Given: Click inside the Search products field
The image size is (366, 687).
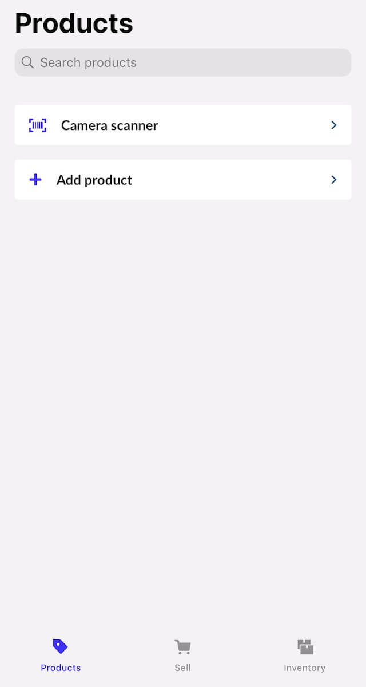Looking at the screenshot, I should tap(183, 62).
